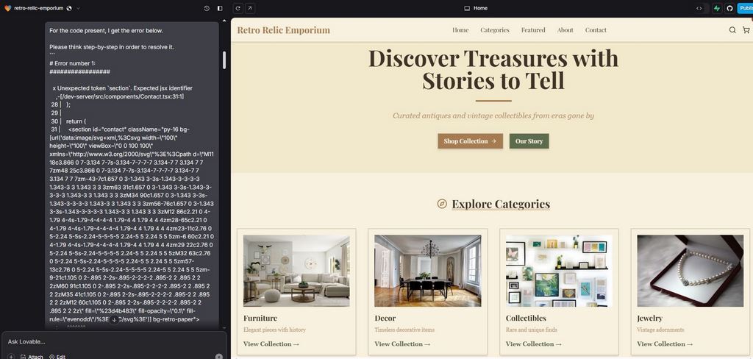Image resolution: width=753 pixels, height=359 pixels.
Task: Open preview in a new tab arrow icon
Action: [250, 8]
